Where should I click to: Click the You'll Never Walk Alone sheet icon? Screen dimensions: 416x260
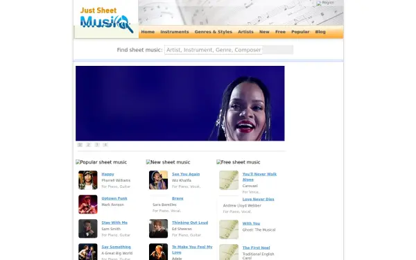tap(229, 180)
